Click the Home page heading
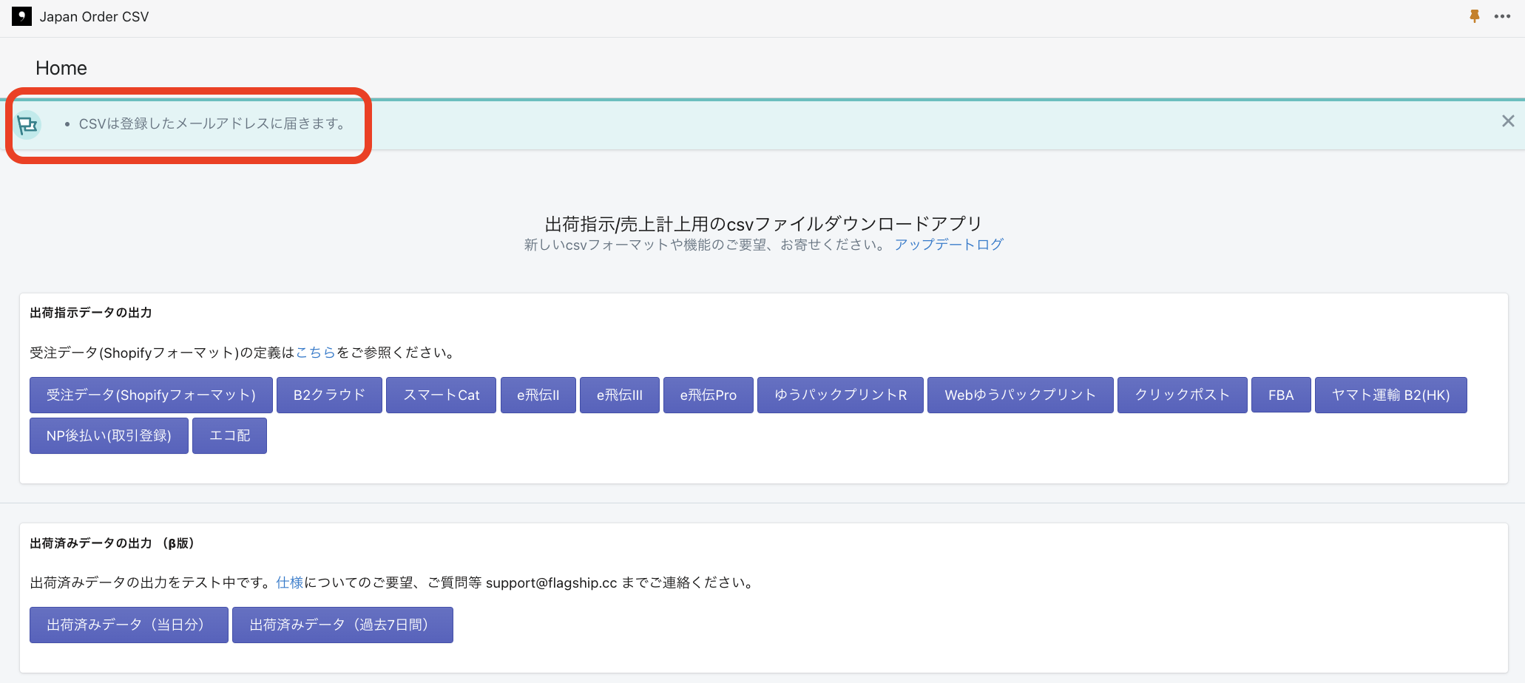1525x683 pixels. 61,68
